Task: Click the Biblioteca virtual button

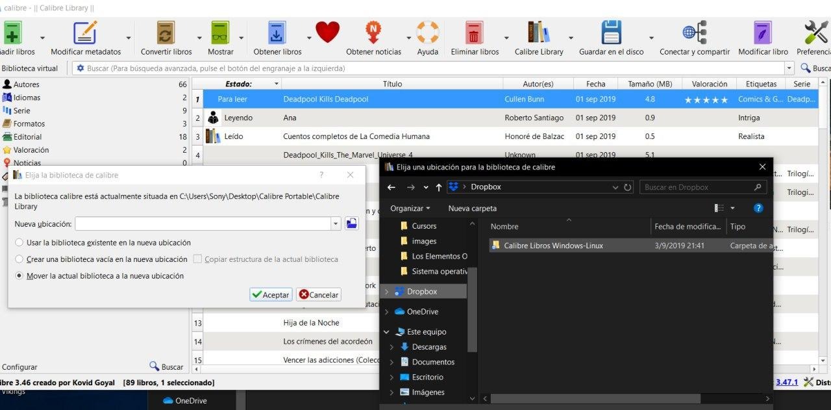Action: [x=29, y=68]
